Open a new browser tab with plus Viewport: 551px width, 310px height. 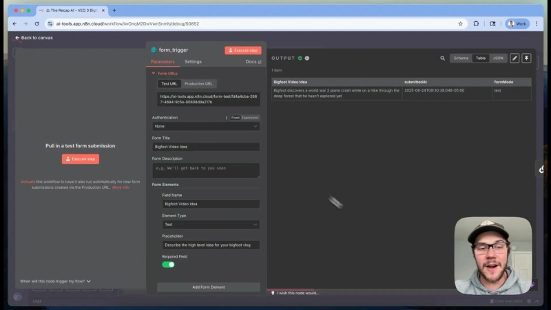(x=114, y=10)
